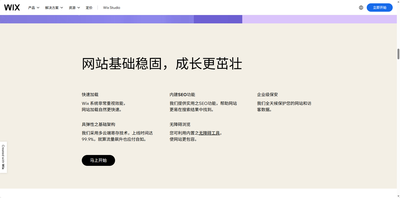
Task: Select the 无障碍浏览 feature heading
Action: click(x=180, y=125)
